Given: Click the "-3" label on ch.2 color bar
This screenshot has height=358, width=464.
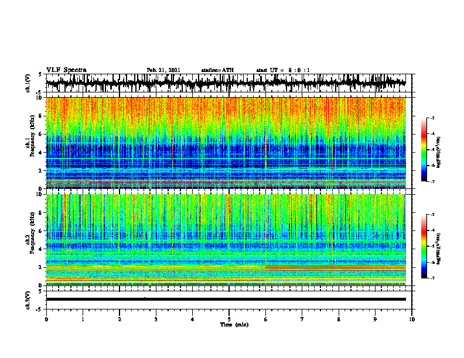Looking at the screenshot, I should click(432, 215).
